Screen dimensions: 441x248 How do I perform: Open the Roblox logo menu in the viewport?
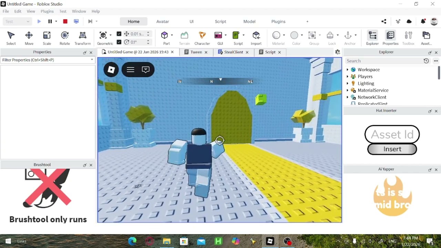tap(111, 70)
